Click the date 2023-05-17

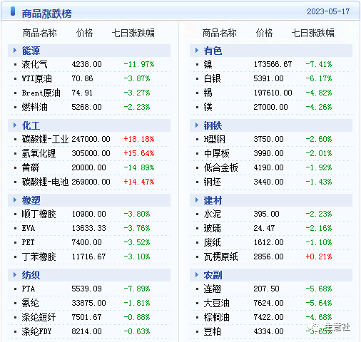[328, 11]
